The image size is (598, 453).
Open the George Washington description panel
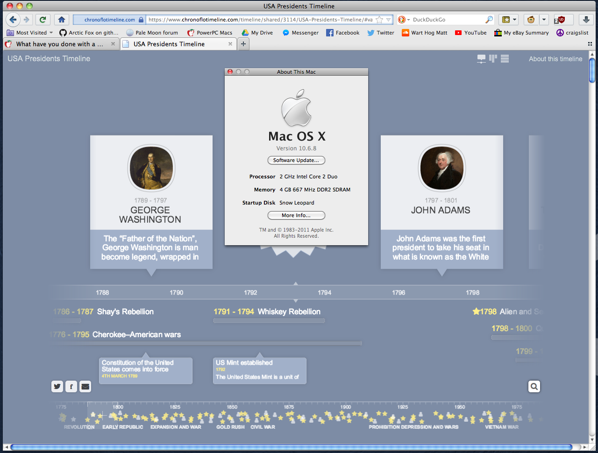(x=151, y=249)
